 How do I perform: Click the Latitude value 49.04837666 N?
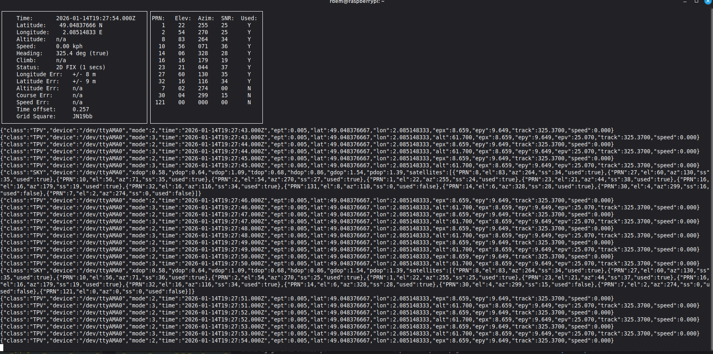80,25
